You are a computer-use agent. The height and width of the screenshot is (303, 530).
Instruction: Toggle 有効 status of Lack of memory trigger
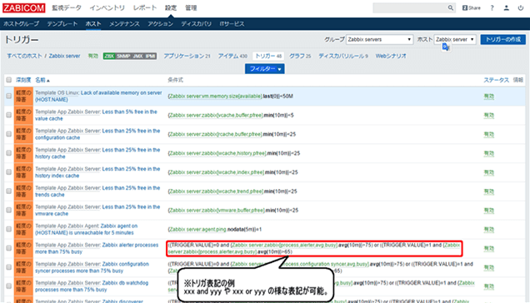489,97
